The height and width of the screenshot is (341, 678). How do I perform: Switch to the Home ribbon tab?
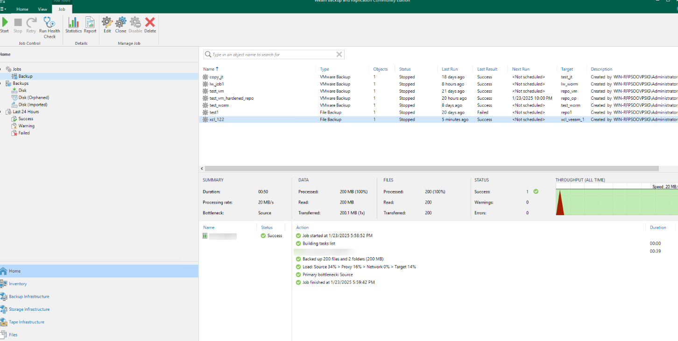pyautogui.click(x=22, y=9)
